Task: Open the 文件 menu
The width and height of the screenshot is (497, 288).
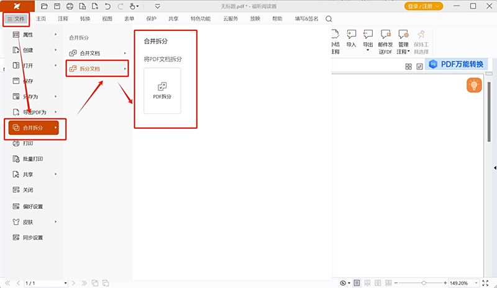Action: (x=16, y=19)
